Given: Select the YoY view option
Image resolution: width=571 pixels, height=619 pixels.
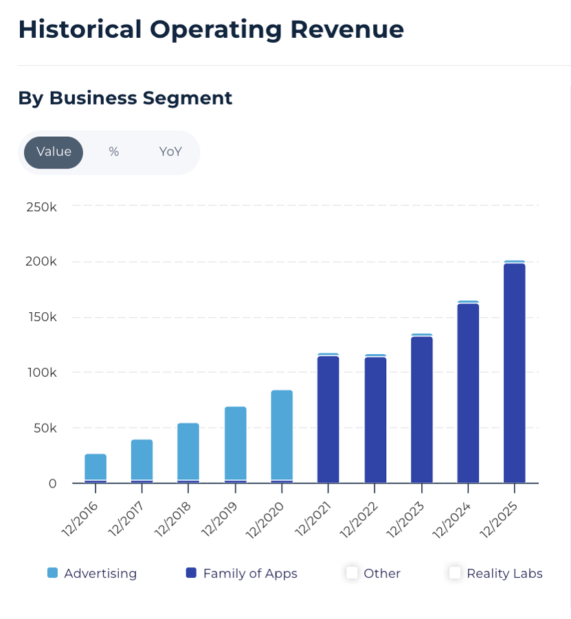Looking at the screenshot, I should click(168, 153).
